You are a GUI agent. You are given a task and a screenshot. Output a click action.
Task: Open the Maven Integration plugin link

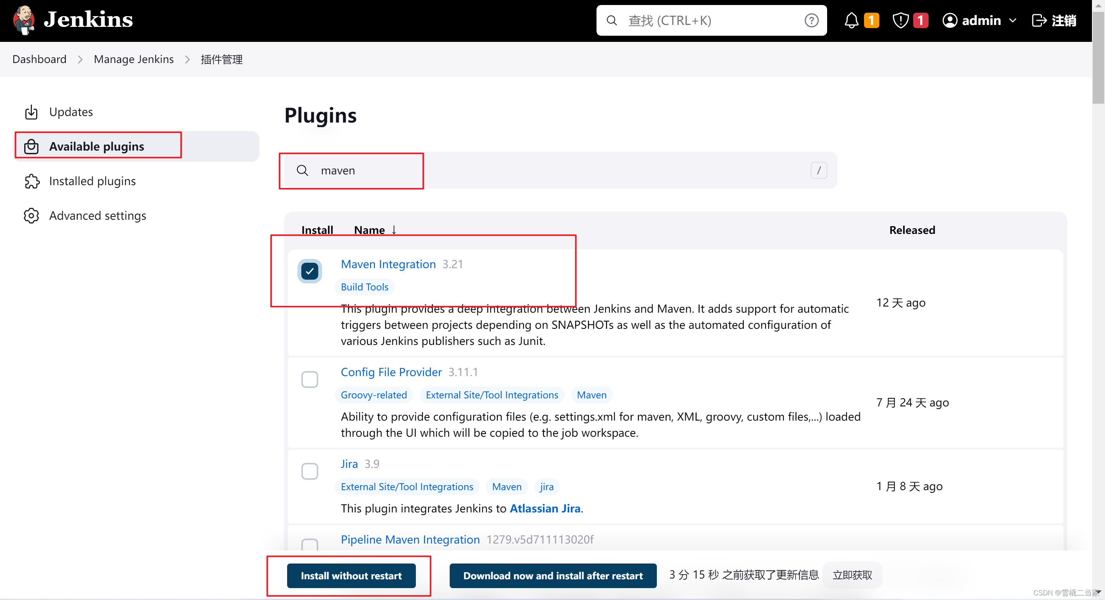388,264
